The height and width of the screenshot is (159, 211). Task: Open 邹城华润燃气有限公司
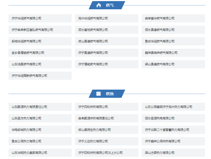pos(40,41)
